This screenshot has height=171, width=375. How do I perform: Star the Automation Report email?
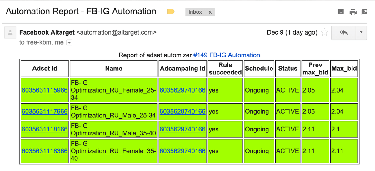point(325,32)
